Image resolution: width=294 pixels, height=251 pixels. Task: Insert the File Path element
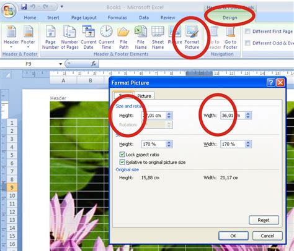(x=123, y=37)
